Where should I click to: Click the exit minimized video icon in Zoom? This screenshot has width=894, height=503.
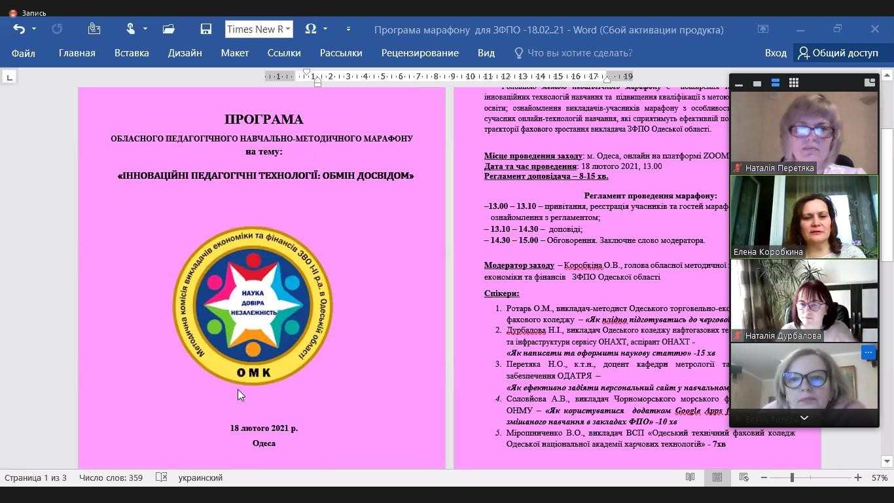pos(870,83)
